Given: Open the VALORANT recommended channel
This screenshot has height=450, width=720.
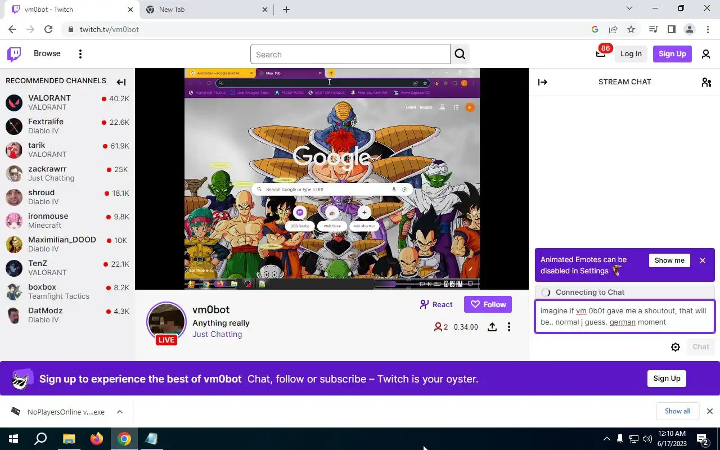Looking at the screenshot, I should (67, 102).
